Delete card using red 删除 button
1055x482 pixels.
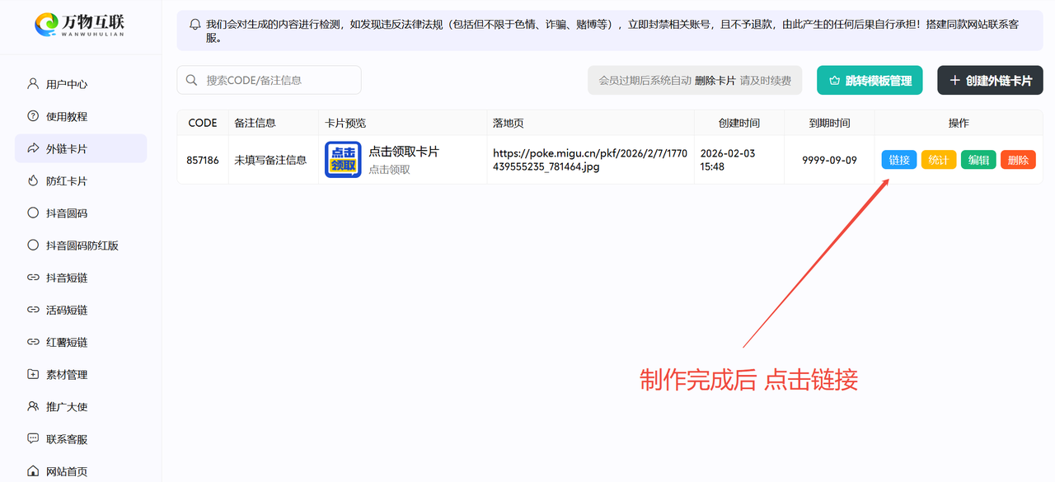(1018, 160)
